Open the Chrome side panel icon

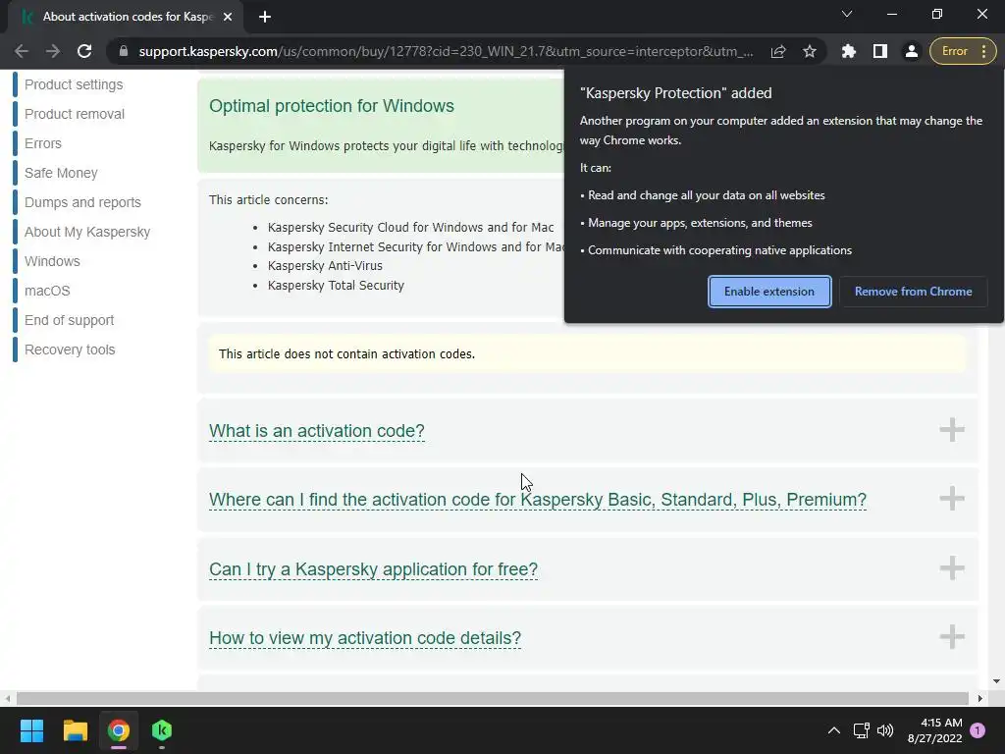[880, 51]
